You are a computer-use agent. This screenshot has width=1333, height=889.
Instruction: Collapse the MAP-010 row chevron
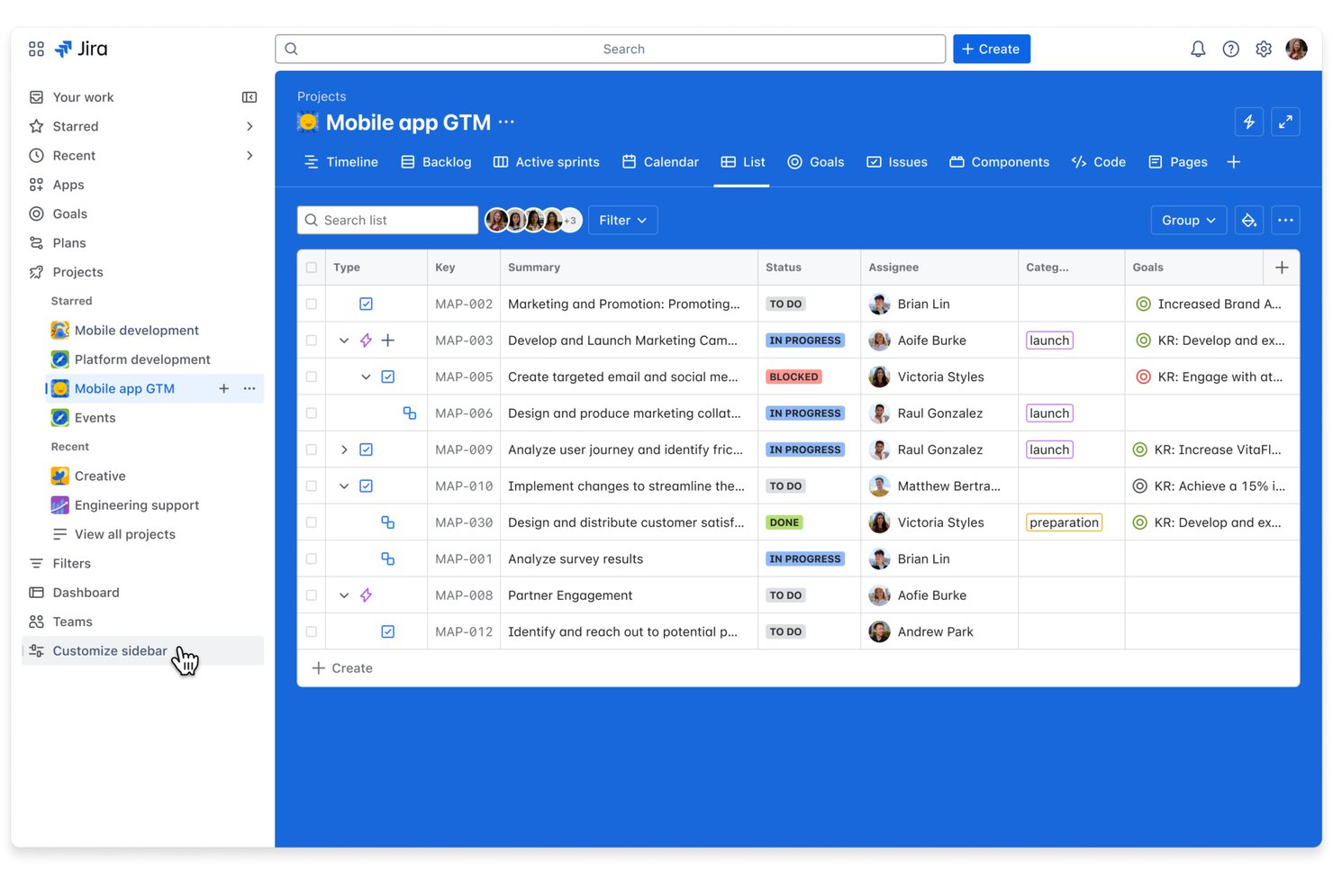(x=344, y=486)
